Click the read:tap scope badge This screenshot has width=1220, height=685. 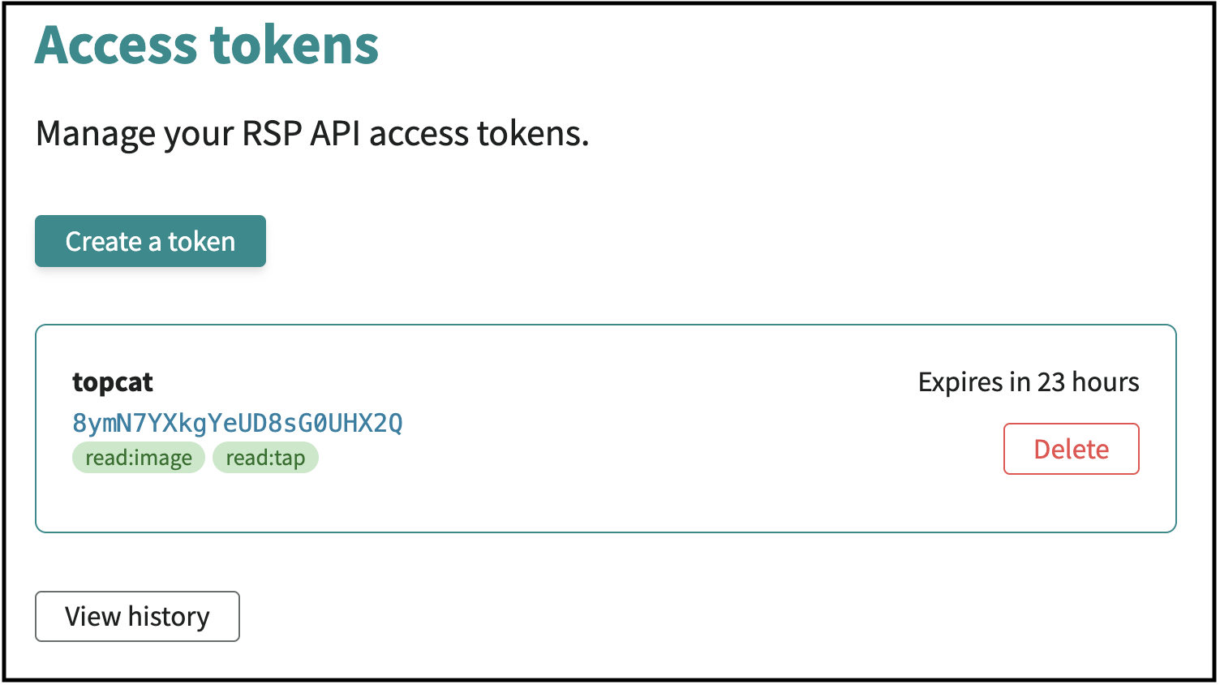point(265,458)
